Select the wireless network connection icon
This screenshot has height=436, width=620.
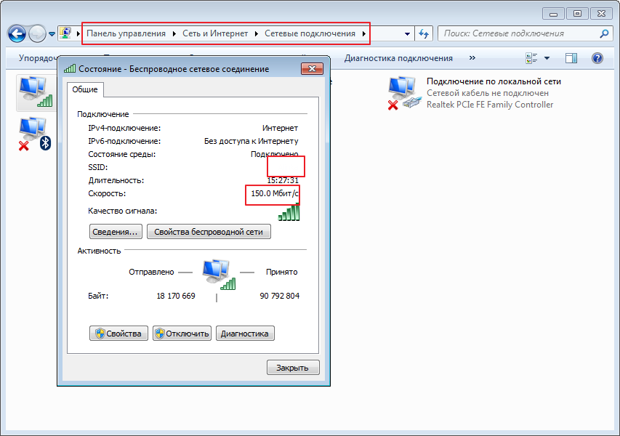click(x=35, y=92)
